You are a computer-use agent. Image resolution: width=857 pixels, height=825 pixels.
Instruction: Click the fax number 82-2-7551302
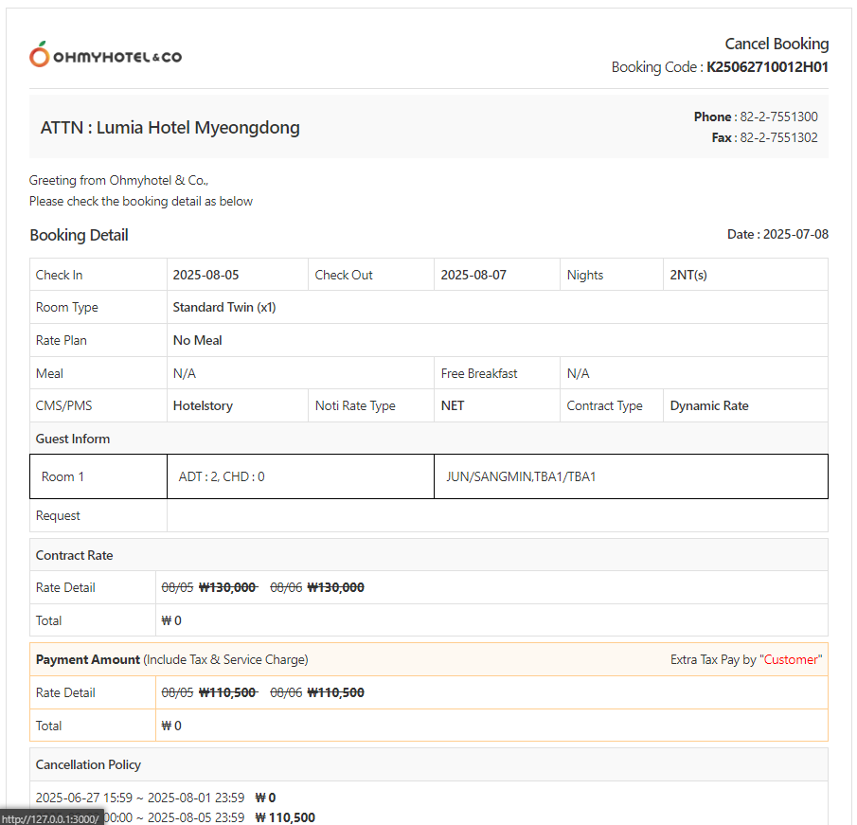778,137
